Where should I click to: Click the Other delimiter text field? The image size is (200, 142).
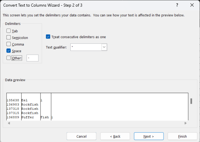(x=33, y=58)
